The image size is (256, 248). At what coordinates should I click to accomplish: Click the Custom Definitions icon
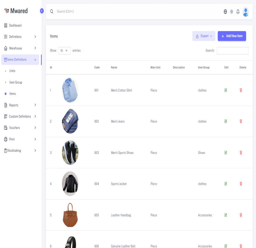(x=6, y=116)
